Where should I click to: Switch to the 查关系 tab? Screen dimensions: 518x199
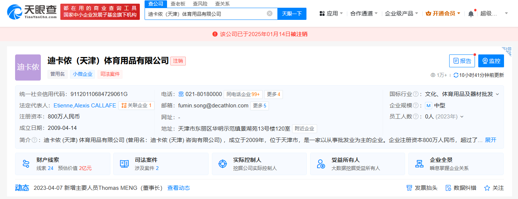pos(222,4)
